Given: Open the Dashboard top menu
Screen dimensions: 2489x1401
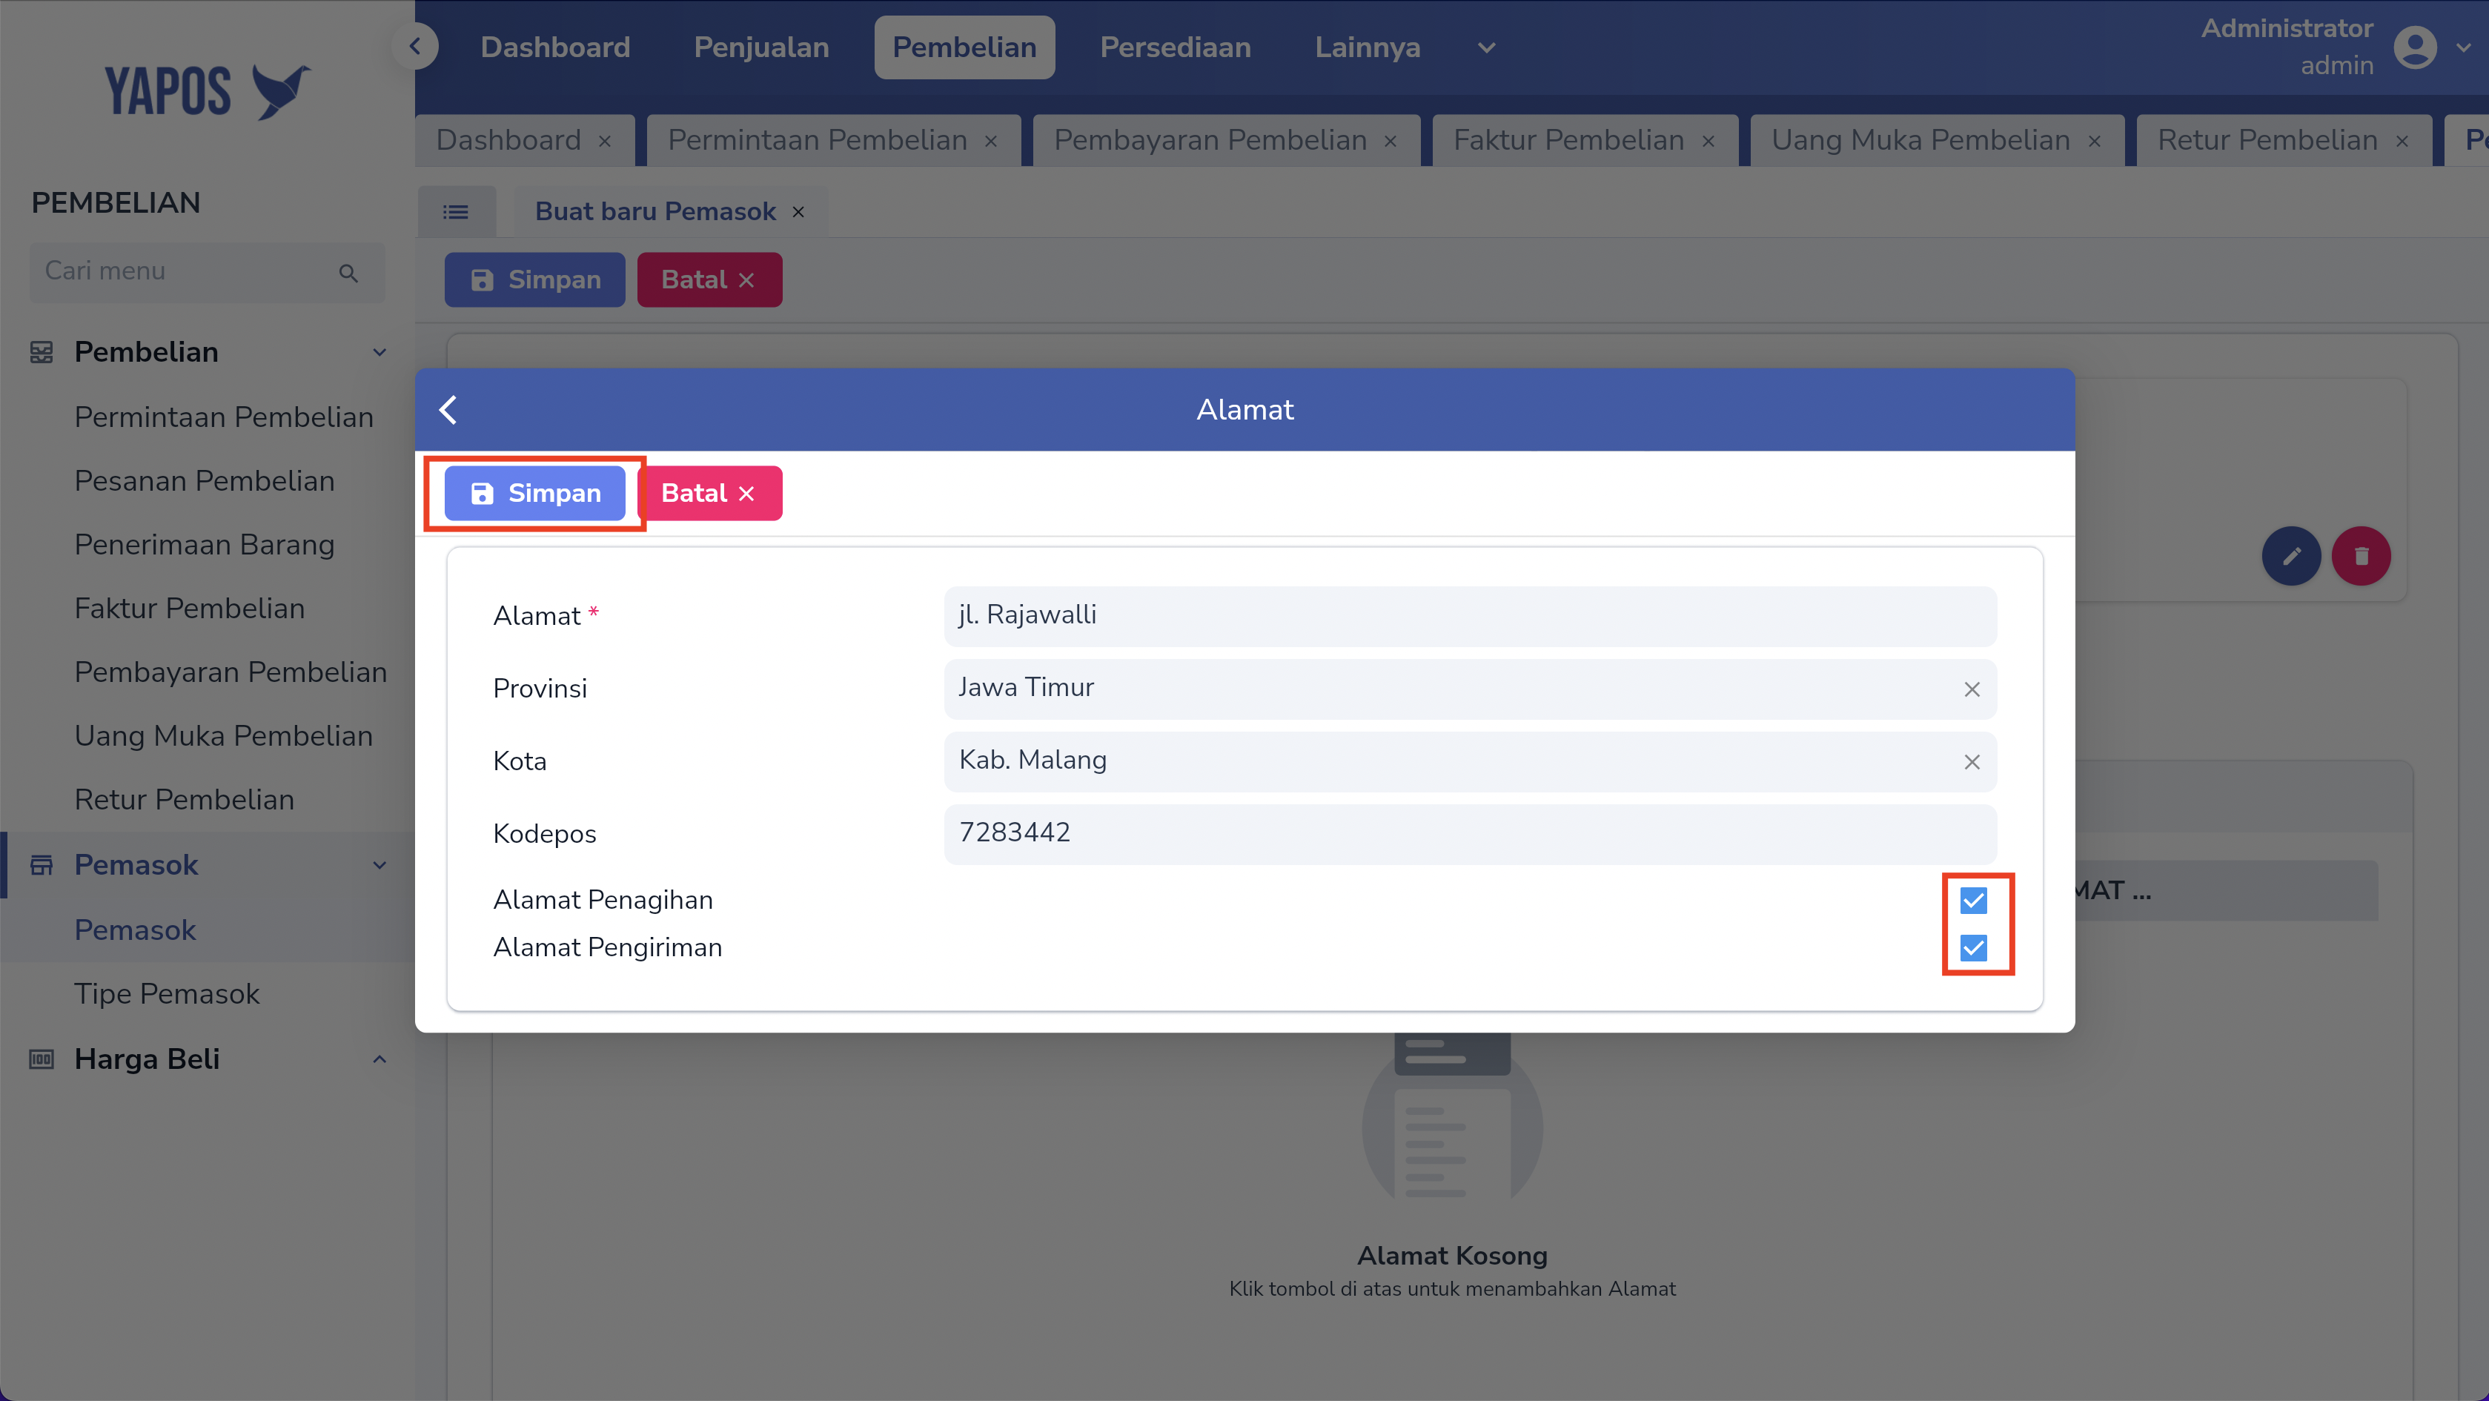Looking at the screenshot, I should tap(556, 47).
